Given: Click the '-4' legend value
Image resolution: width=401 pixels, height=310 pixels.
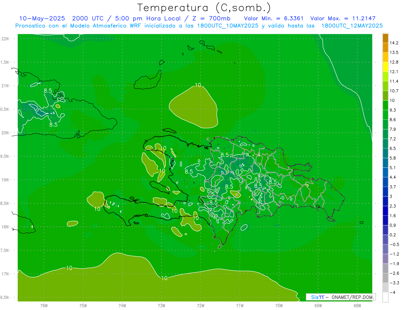Looking at the screenshot, I should 392,292.
